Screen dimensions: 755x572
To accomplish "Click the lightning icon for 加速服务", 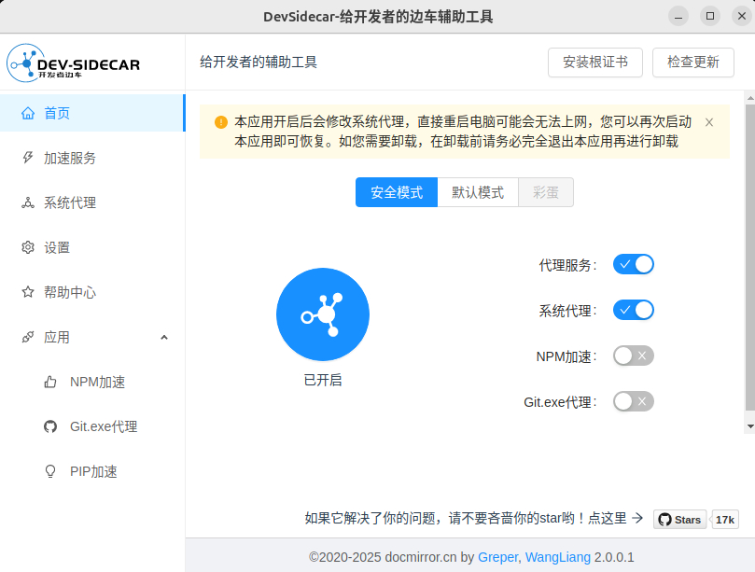I will pos(28,158).
